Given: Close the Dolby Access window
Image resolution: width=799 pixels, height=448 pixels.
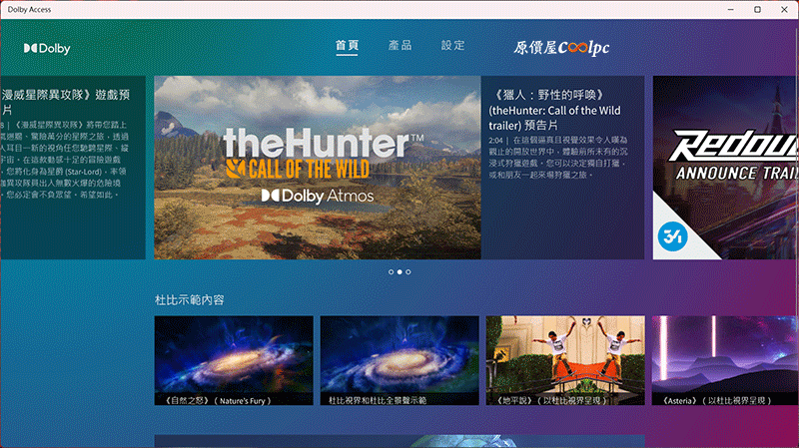Looking at the screenshot, I should click(x=784, y=9).
